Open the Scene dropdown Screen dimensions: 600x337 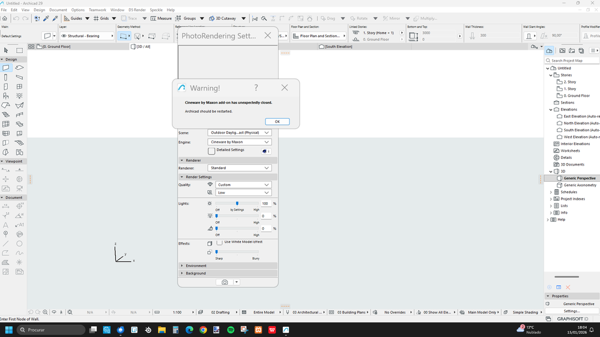pyautogui.click(x=240, y=133)
